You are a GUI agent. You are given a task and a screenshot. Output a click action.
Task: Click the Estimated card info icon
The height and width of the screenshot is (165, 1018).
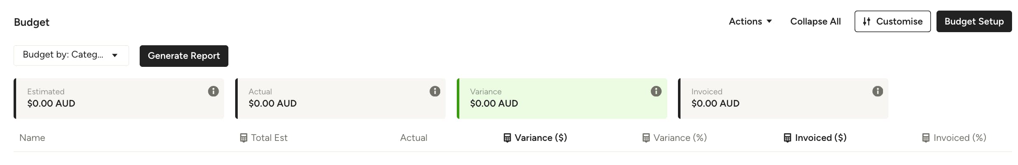tap(213, 91)
